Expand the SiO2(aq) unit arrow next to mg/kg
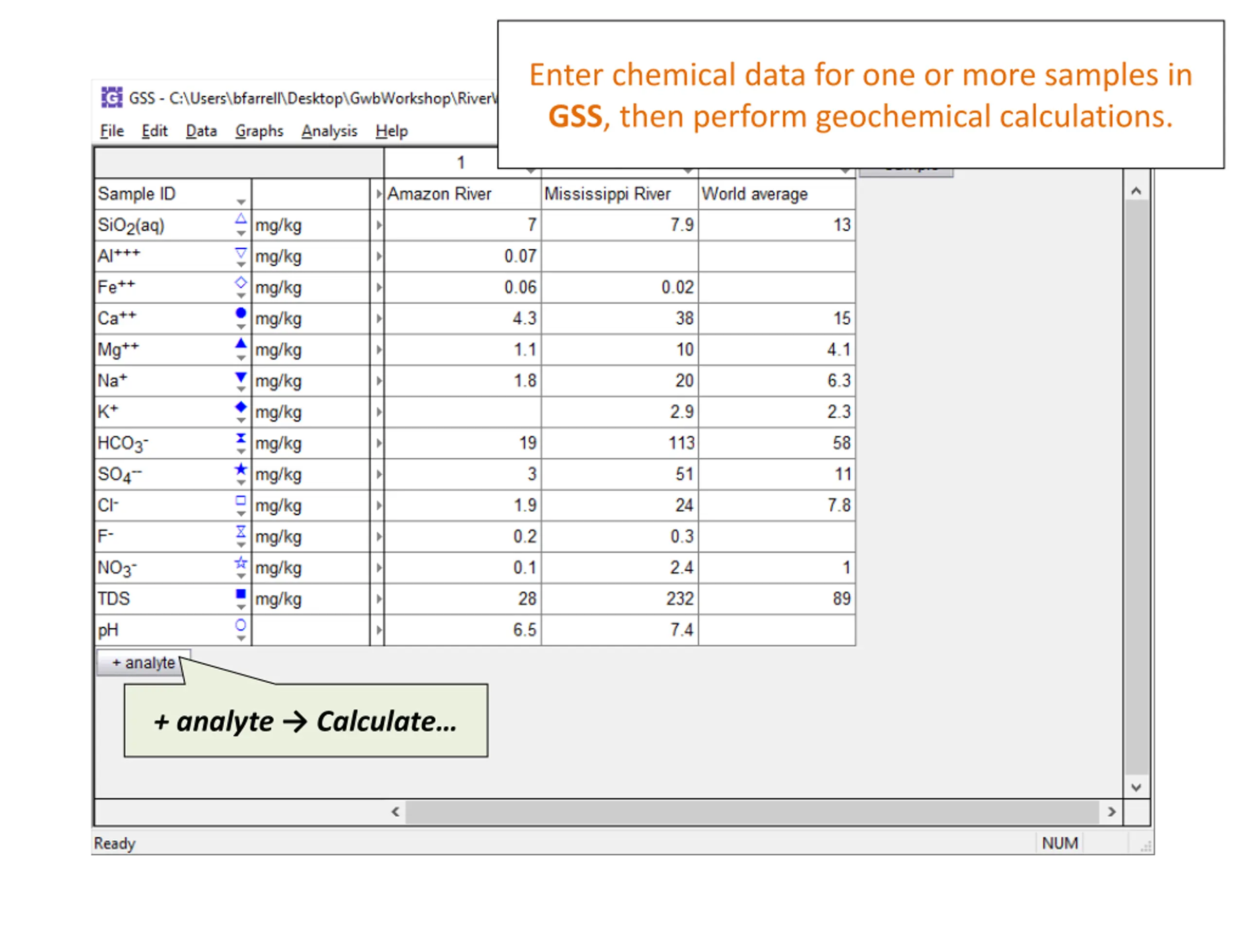The image size is (1245, 933). coord(379,225)
